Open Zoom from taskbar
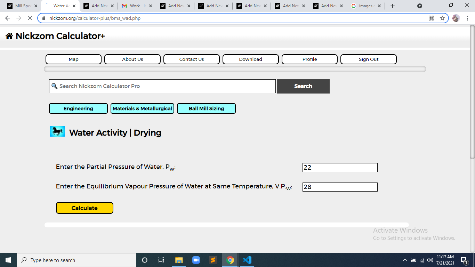475x267 pixels. pyautogui.click(x=196, y=260)
